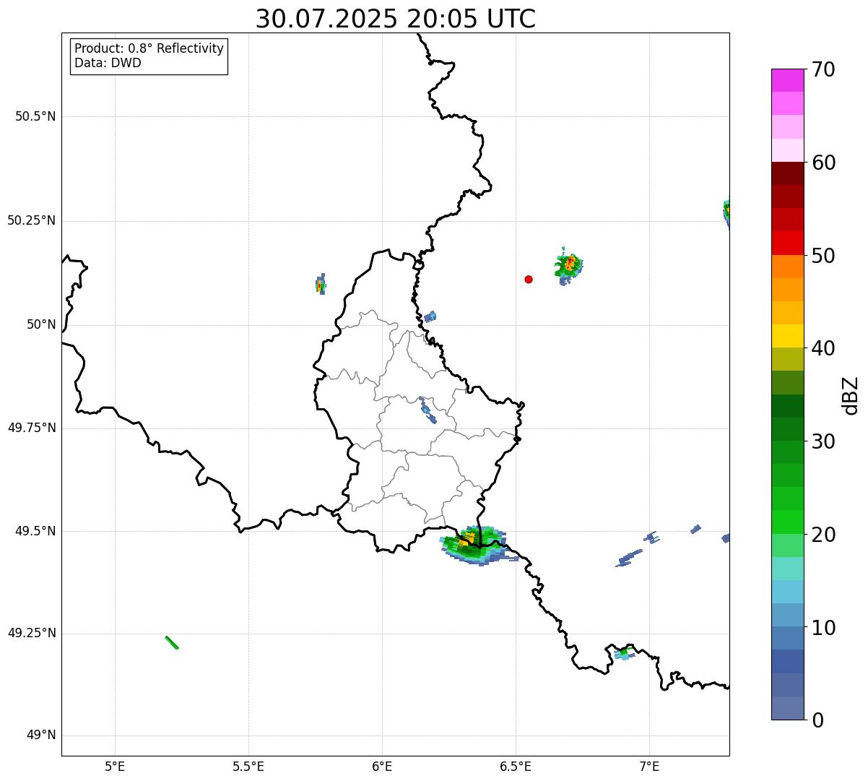This screenshot has width=868, height=781.
Task: Click the 60 colorbar tick label
Action: [x=823, y=163]
